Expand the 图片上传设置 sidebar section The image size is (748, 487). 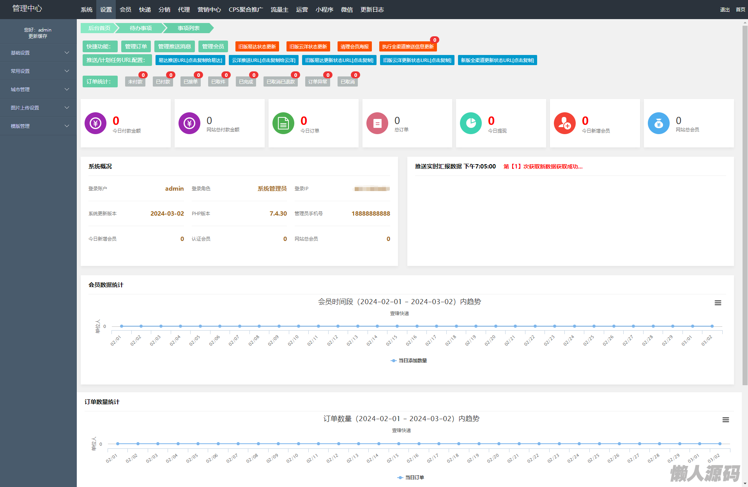[x=38, y=108]
